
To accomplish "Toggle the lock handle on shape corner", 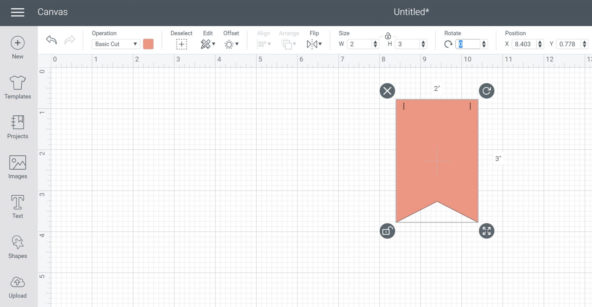I will [x=387, y=231].
